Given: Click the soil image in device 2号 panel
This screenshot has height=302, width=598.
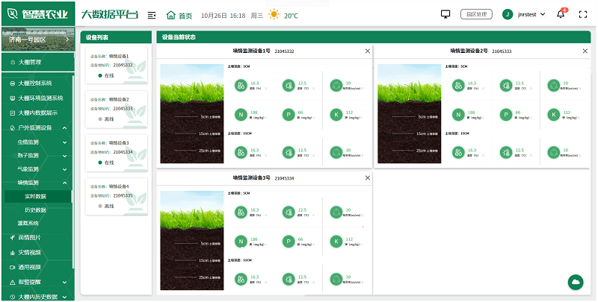Looking at the screenshot, I should 409,113.
